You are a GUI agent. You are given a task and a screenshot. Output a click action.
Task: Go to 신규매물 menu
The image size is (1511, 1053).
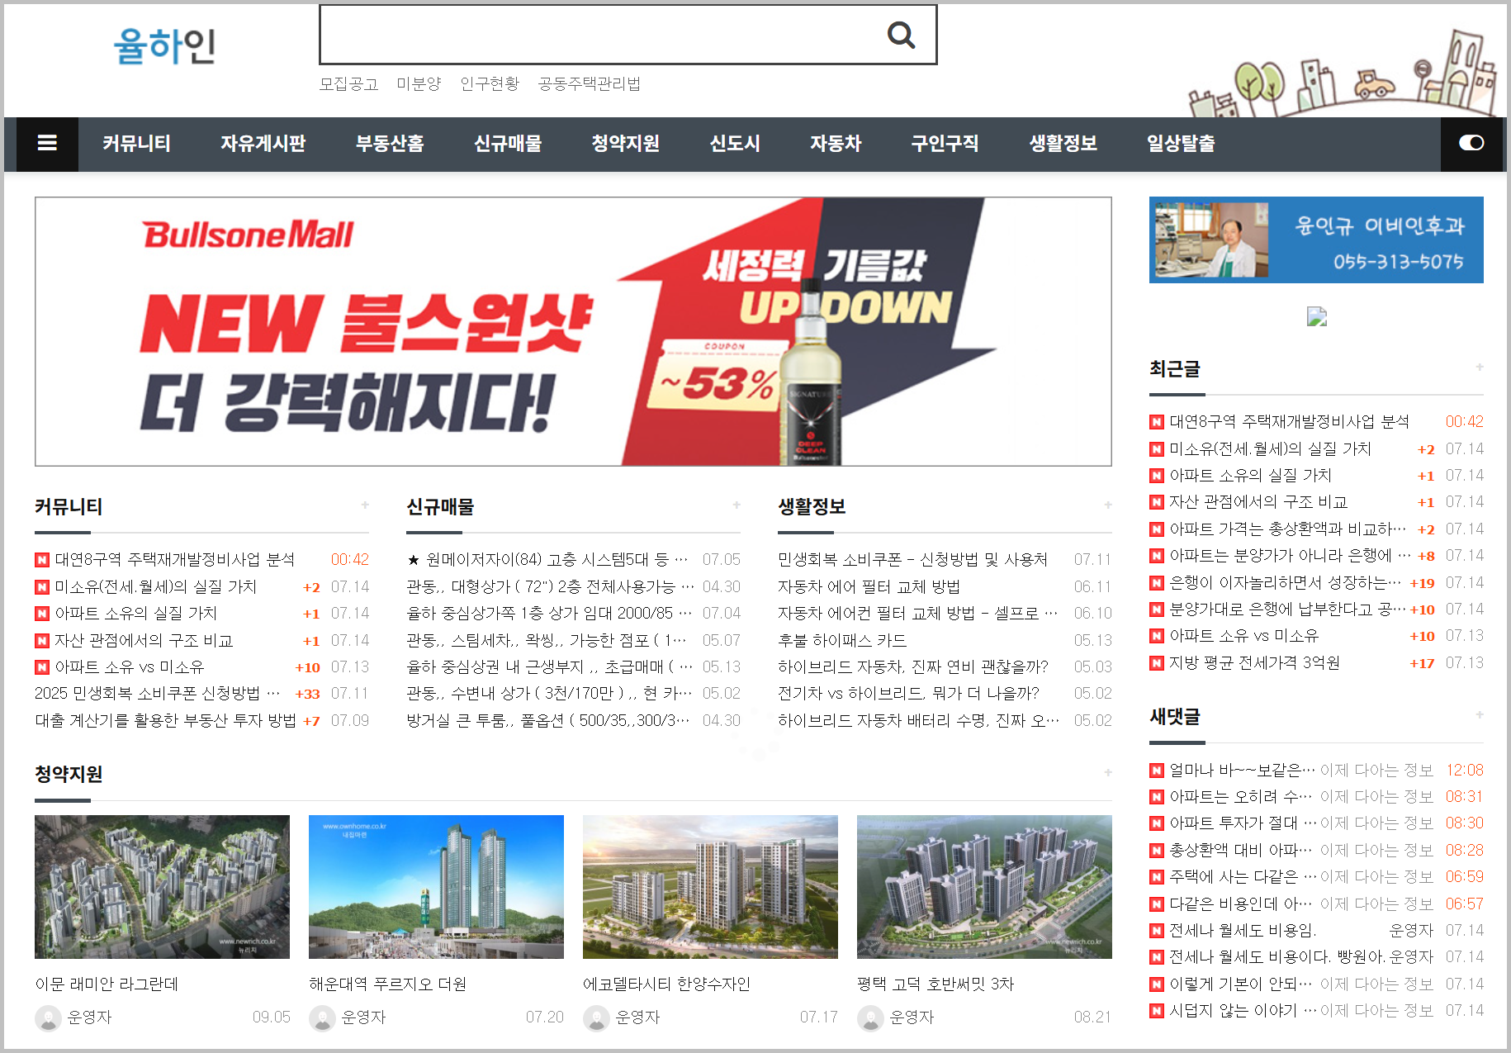pyautogui.click(x=508, y=144)
